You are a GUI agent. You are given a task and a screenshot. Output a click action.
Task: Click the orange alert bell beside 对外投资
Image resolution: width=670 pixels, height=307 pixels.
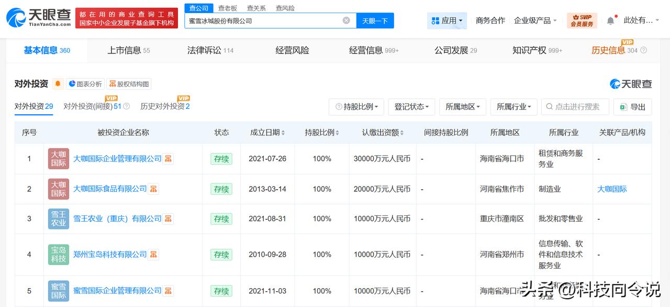pyautogui.click(x=58, y=84)
